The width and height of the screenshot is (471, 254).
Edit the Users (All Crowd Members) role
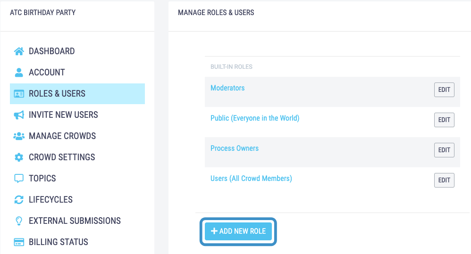coord(444,180)
